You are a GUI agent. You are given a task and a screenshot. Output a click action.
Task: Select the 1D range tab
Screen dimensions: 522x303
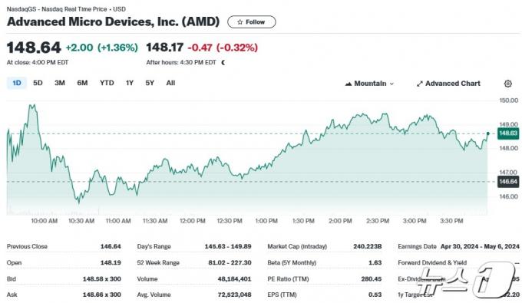[x=17, y=83]
